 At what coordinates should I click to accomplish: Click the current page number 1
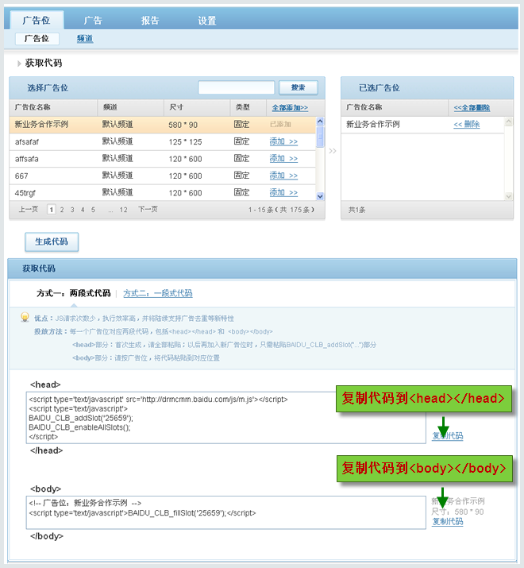pyautogui.click(x=52, y=210)
